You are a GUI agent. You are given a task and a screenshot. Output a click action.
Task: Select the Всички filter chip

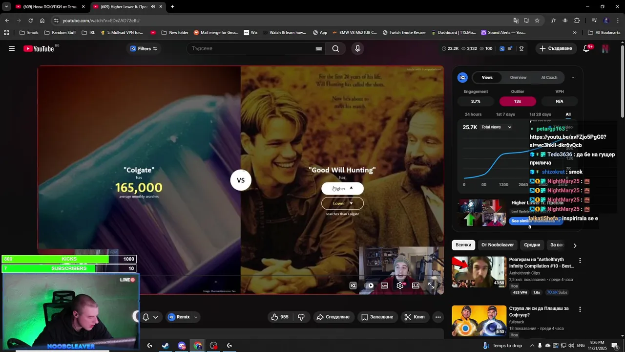[463, 245]
